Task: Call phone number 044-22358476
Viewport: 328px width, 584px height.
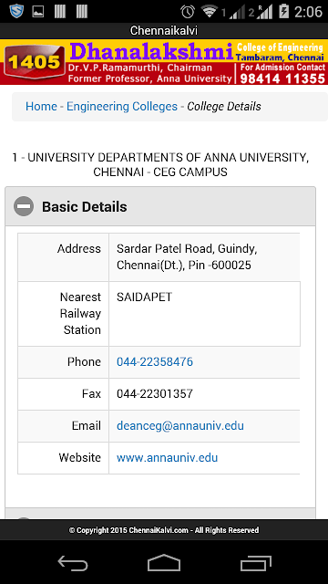Action: [155, 361]
